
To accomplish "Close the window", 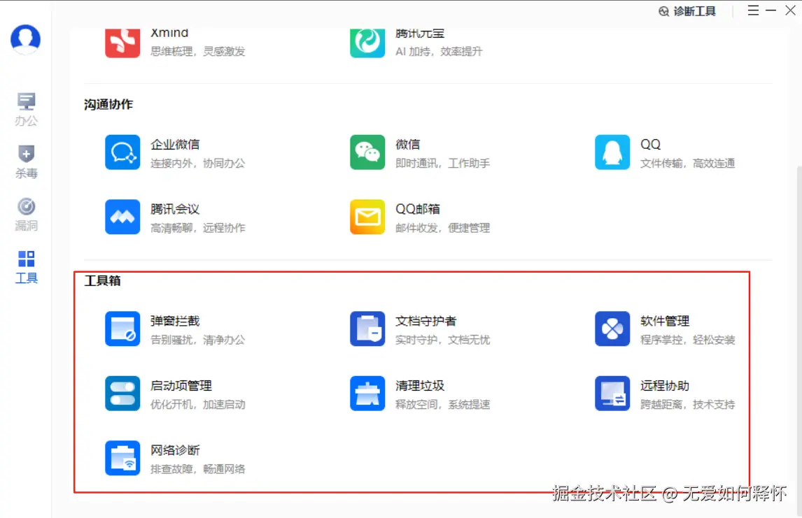I will (x=790, y=10).
